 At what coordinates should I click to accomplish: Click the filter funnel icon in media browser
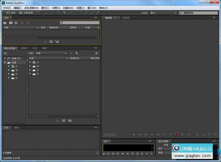[x=97, y=53]
